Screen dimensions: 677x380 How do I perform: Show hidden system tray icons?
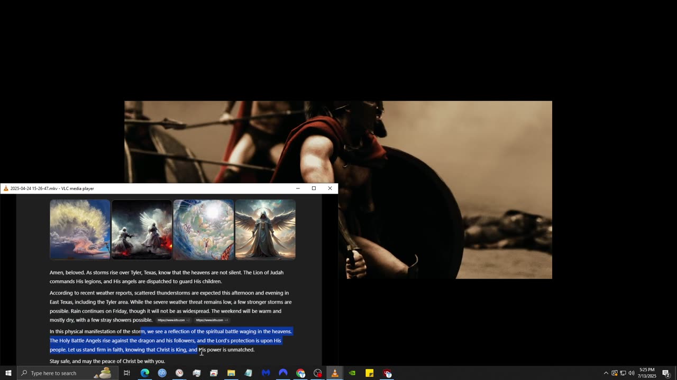tap(606, 373)
